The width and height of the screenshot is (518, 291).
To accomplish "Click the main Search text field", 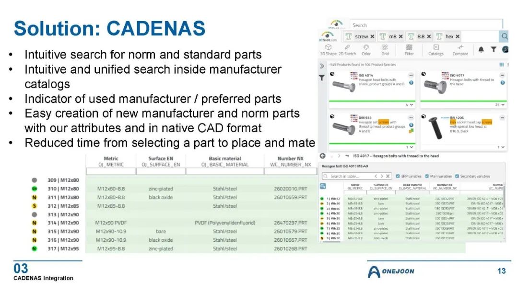I will (426, 25).
